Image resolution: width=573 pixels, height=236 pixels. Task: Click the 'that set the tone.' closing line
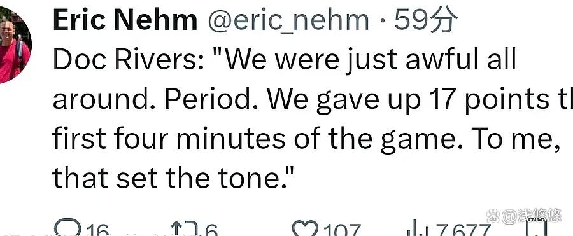tap(169, 177)
